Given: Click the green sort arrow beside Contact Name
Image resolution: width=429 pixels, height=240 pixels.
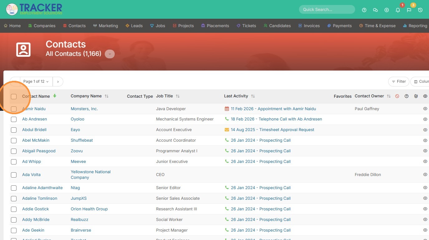Looking at the screenshot, I should [55, 96].
